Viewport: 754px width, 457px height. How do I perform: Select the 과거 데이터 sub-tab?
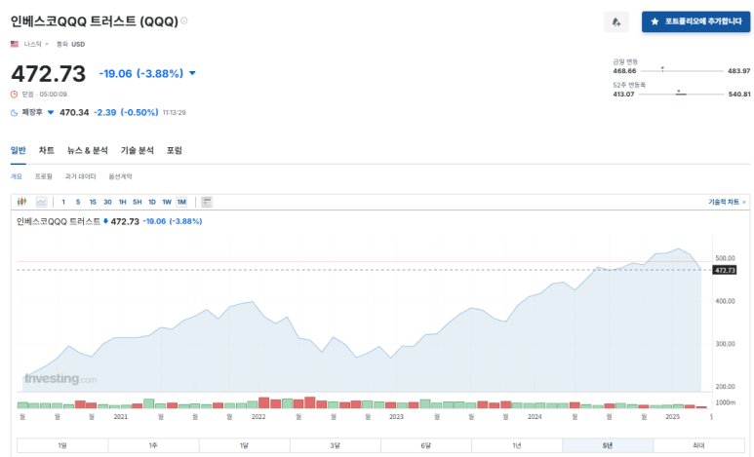tap(80, 176)
